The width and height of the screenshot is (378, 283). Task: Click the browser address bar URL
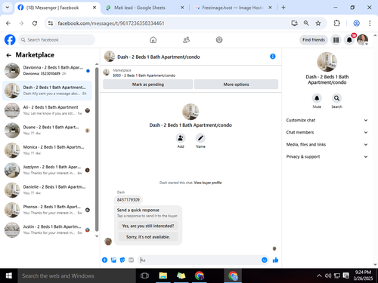click(111, 23)
